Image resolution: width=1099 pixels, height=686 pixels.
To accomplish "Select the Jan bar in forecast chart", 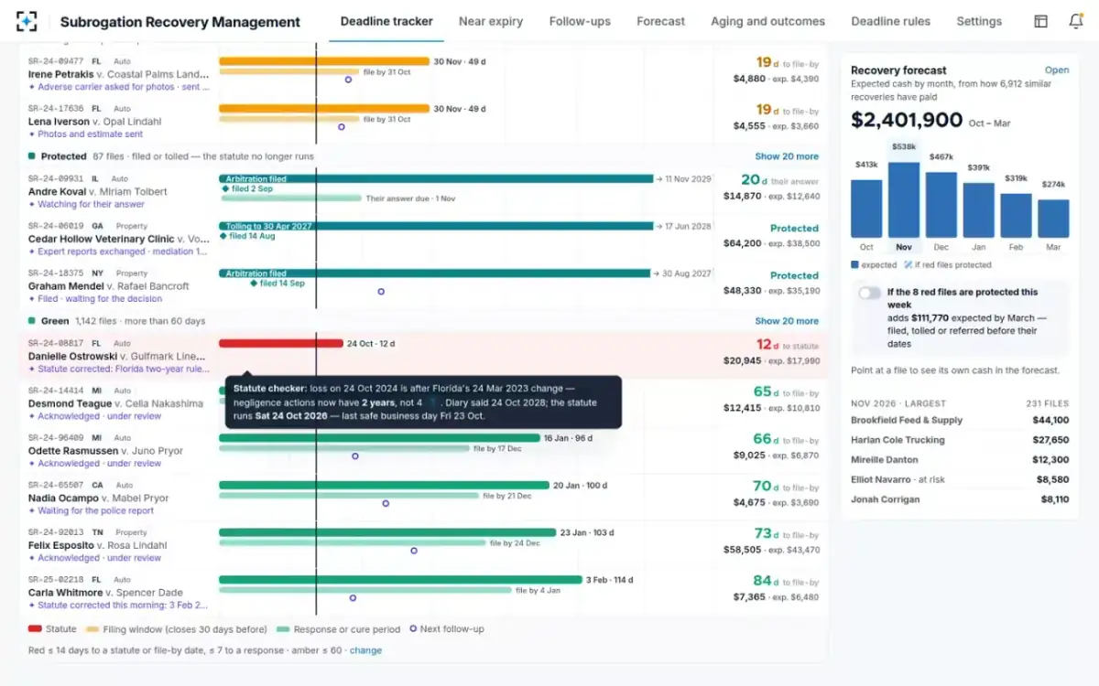I will 979,210.
